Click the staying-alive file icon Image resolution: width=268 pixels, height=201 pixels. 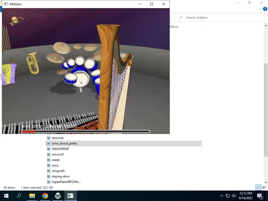[49, 176]
